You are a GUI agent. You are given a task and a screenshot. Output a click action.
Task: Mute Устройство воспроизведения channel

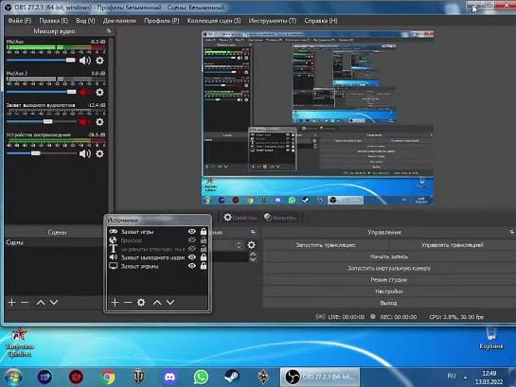click(85, 153)
